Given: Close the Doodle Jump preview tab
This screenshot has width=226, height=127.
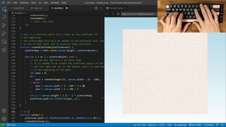Looking at the screenshot, I should 125,8.
